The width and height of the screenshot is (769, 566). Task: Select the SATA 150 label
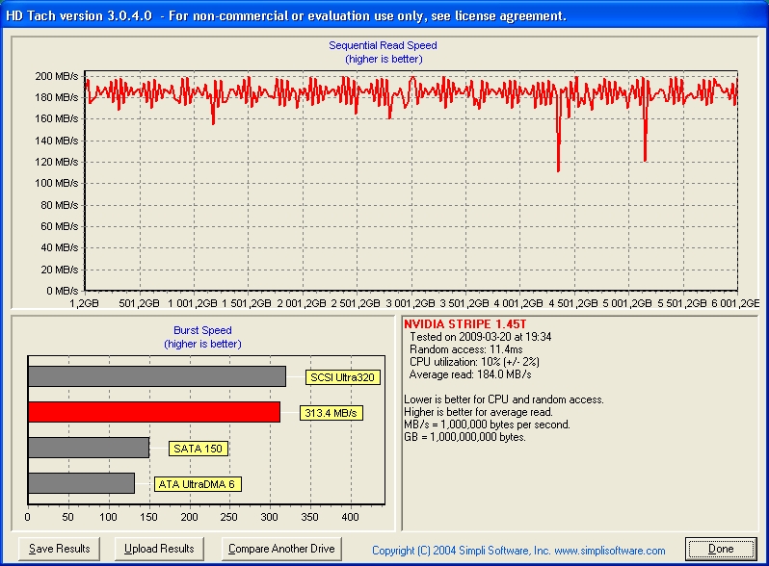coord(199,449)
